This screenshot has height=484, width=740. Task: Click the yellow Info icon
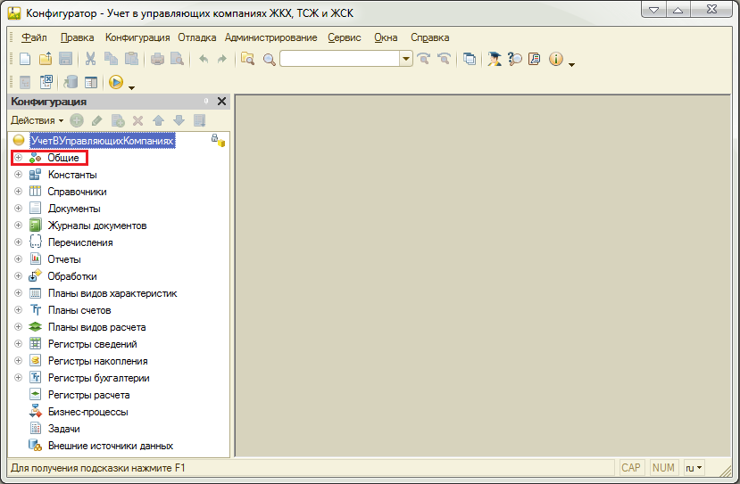coord(556,59)
